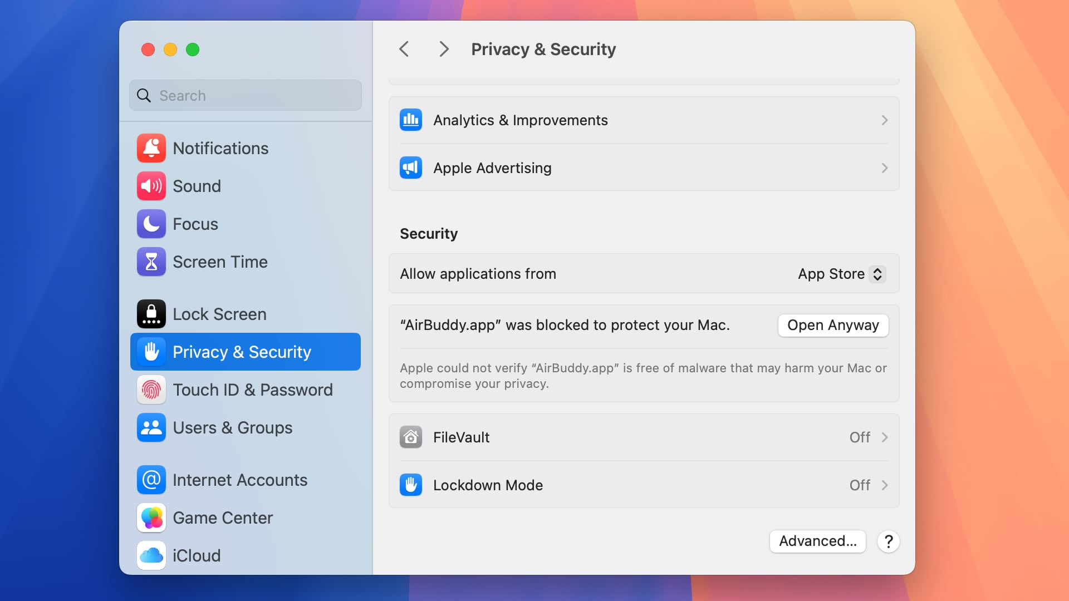This screenshot has width=1069, height=601.
Task: Click the Privacy & Security window title
Action: click(x=543, y=49)
